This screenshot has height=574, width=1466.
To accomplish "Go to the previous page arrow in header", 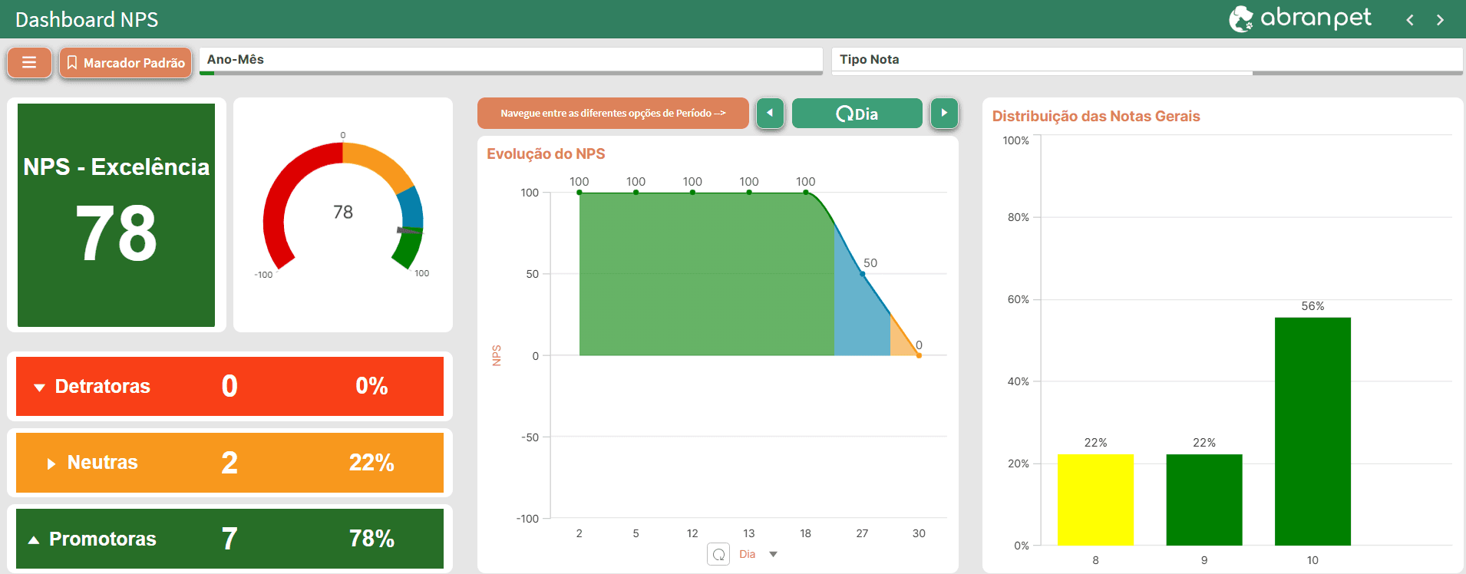I will click(x=1409, y=20).
